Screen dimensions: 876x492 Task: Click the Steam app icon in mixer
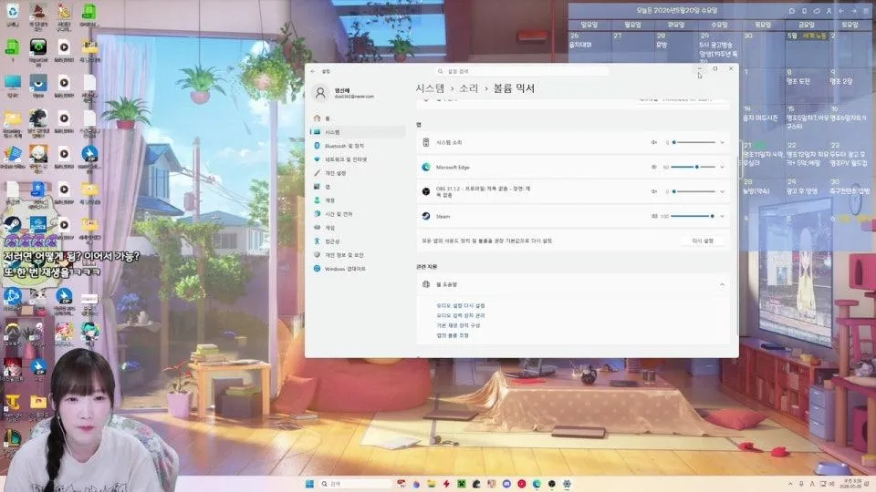pyautogui.click(x=426, y=216)
